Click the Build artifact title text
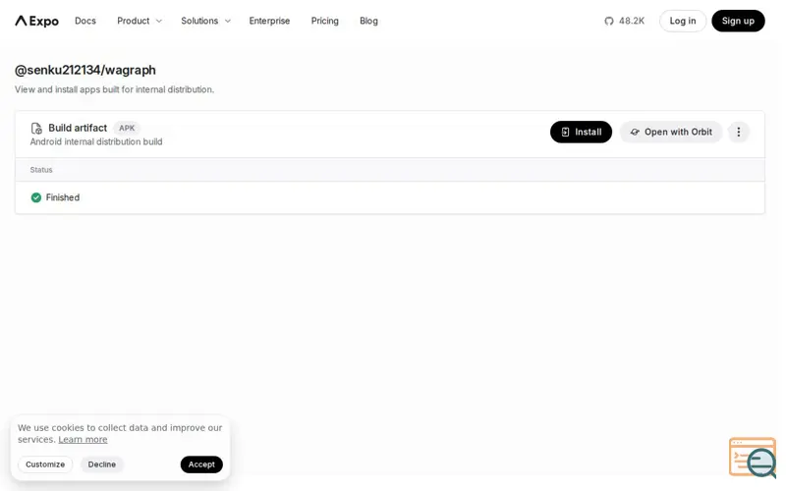This screenshot has width=786, height=491. 78,129
